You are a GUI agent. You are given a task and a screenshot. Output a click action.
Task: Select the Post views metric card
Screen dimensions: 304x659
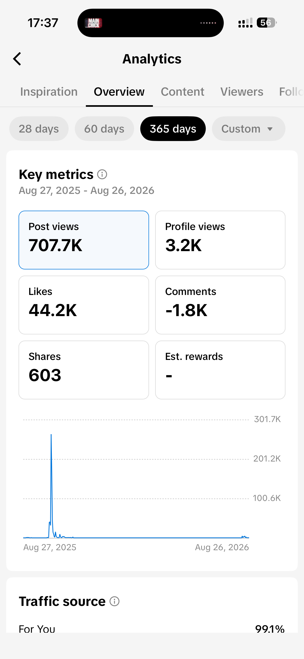pos(84,240)
